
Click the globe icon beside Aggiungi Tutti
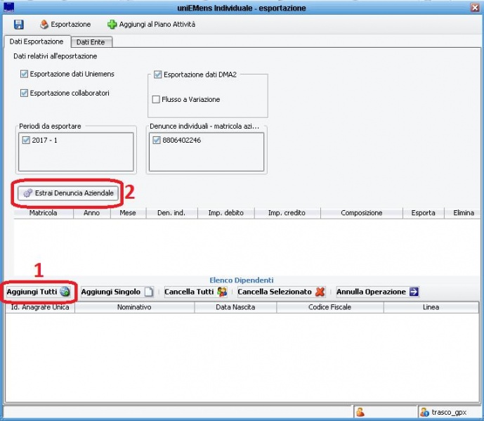[65, 292]
